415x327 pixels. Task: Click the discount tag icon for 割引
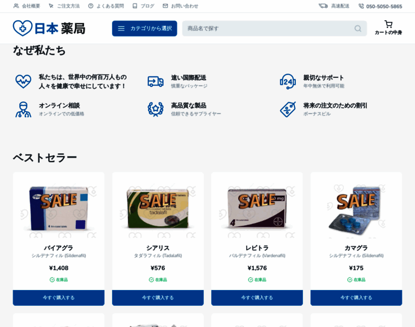[288, 110]
